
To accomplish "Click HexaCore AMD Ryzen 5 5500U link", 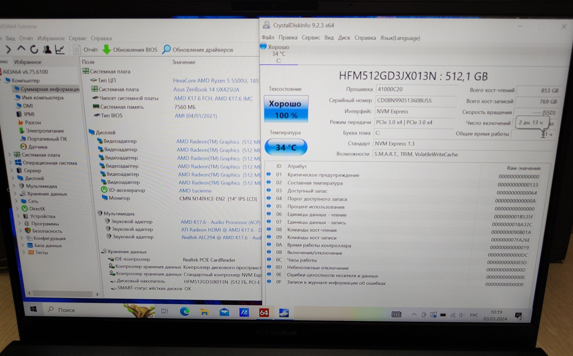I will click(216, 81).
